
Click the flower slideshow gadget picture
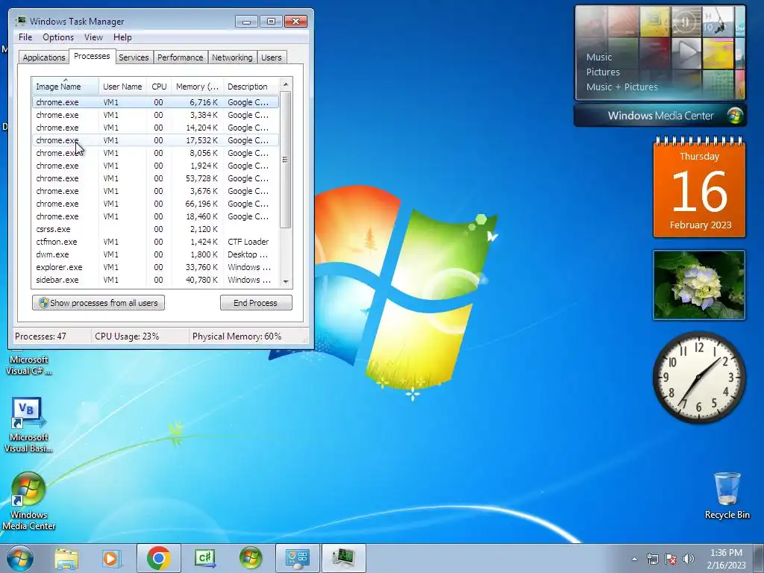tap(698, 285)
